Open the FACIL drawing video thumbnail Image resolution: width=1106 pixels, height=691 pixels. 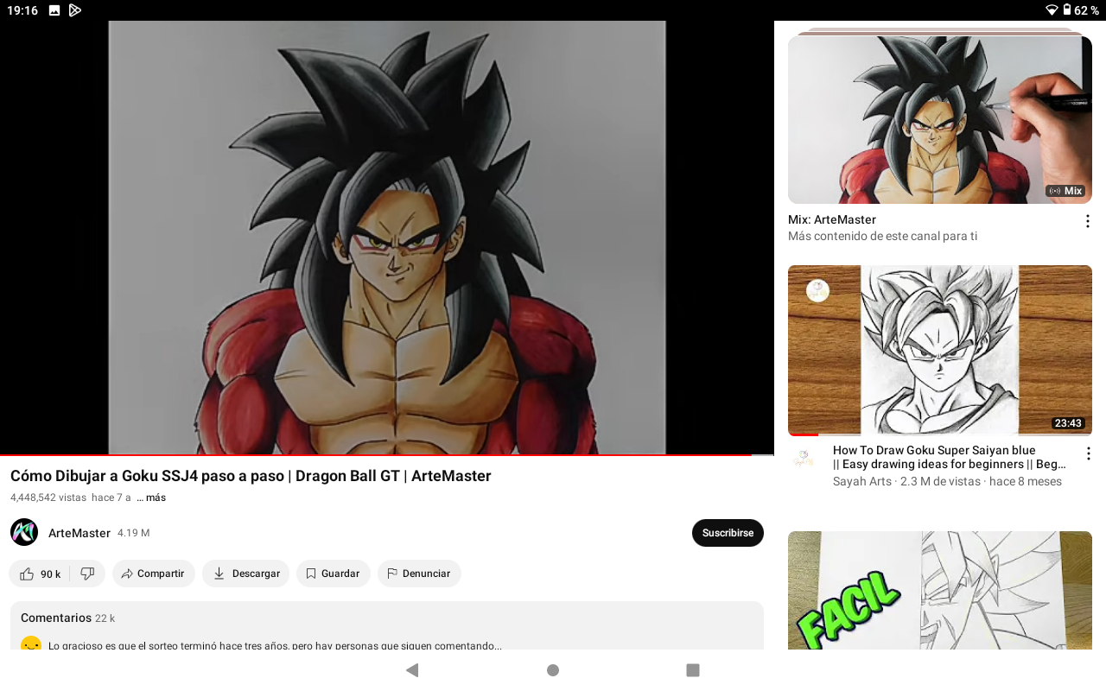(940, 590)
